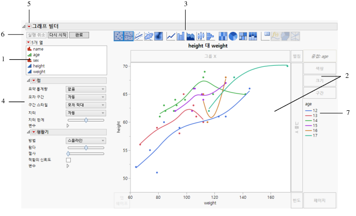The image size is (356, 216).
Task: Click the 람다 slider
Action: (86, 148)
